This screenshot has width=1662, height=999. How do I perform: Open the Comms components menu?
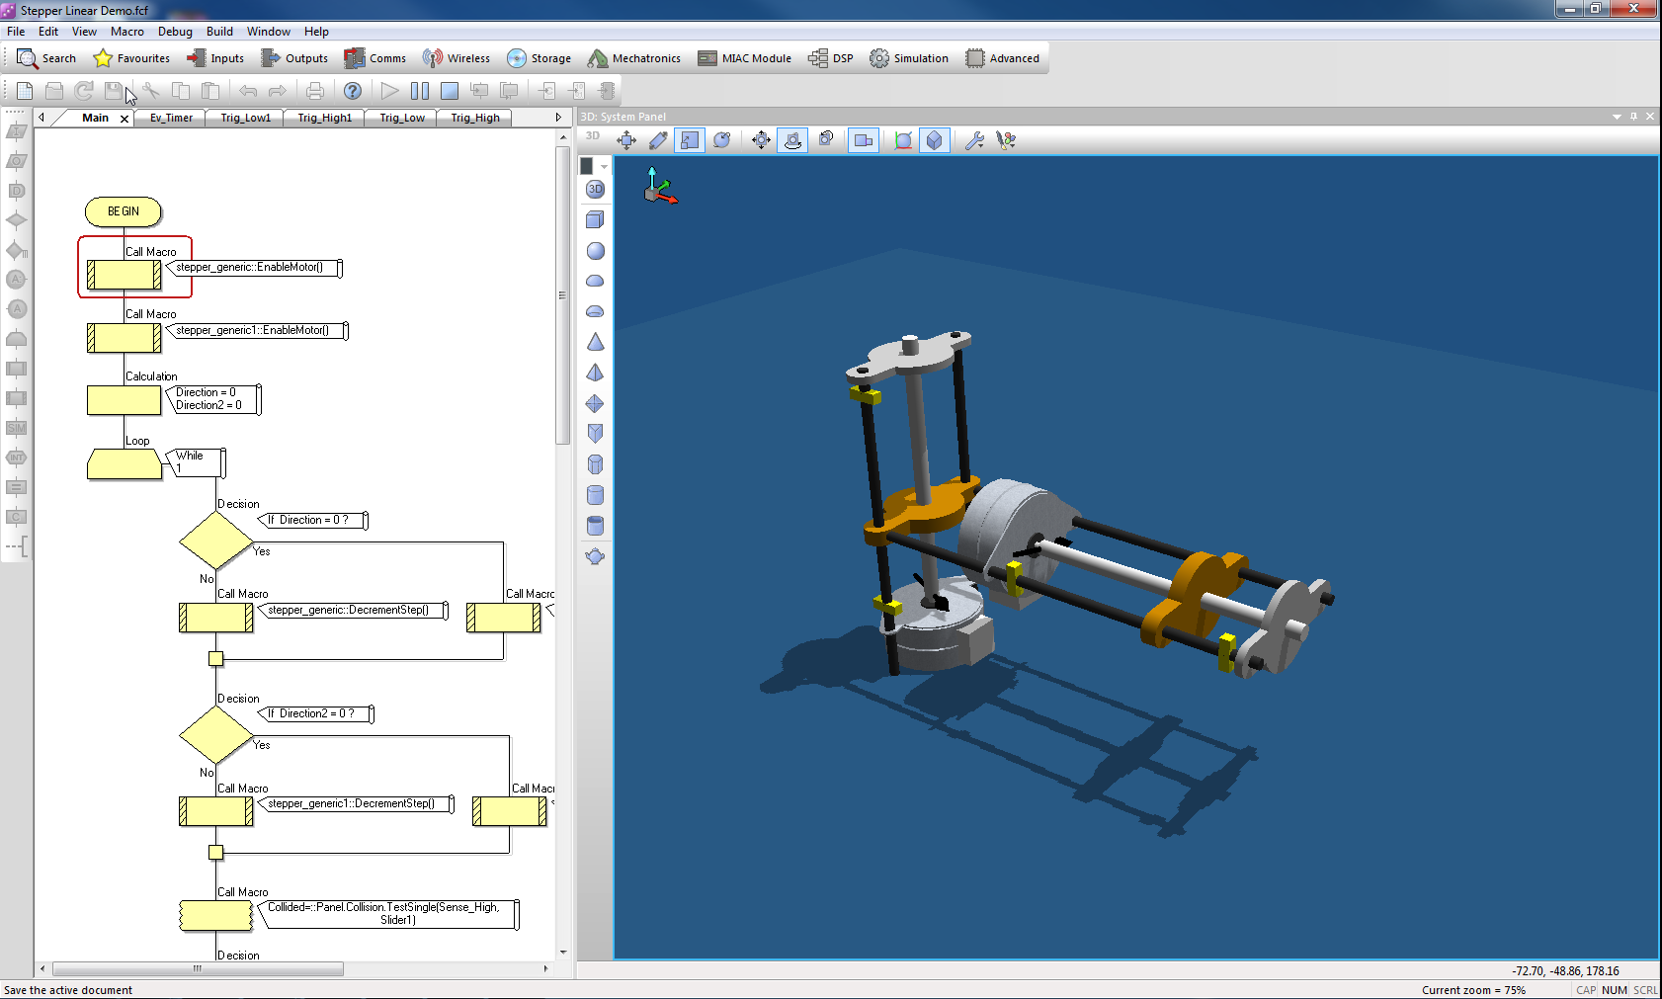click(x=374, y=58)
